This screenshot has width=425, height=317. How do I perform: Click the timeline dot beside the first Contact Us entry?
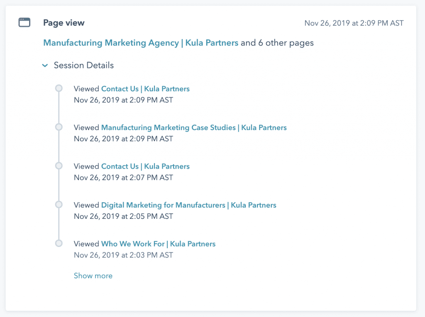pyautogui.click(x=59, y=88)
